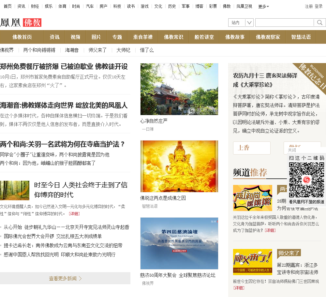Select the 佛教故事 tab

pyautogui.click(x=235, y=37)
